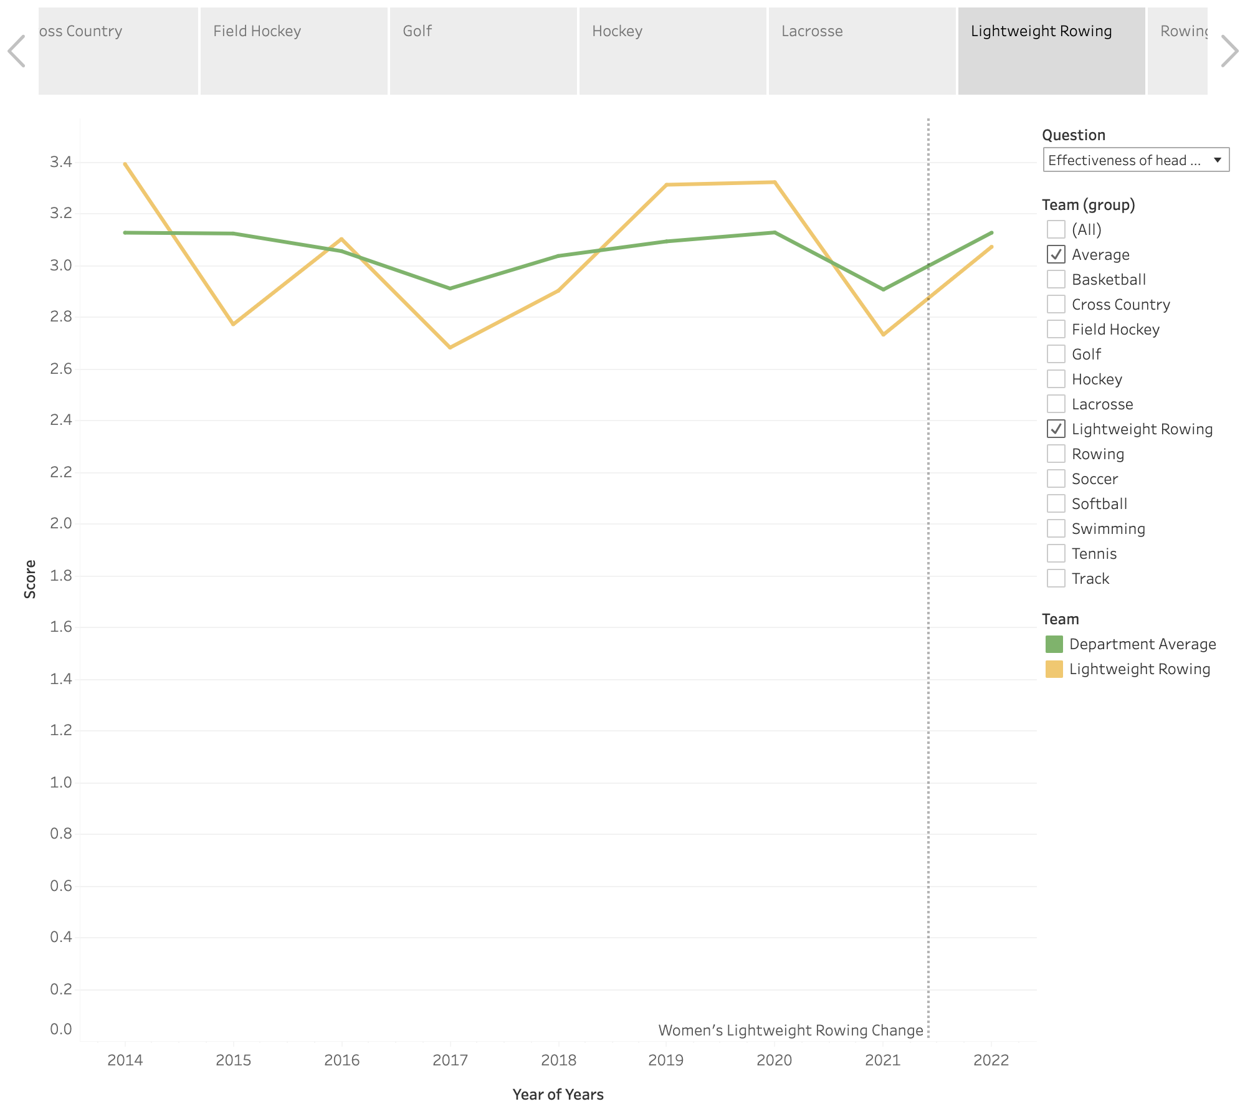Click the Lightweight Rowing yellow legend swatch
Viewport: 1245px width, 1109px height.
pos(1054,669)
